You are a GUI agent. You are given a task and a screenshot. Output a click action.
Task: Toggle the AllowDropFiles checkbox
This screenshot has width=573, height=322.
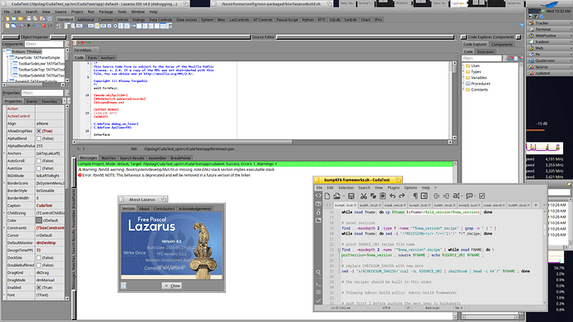point(39,131)
